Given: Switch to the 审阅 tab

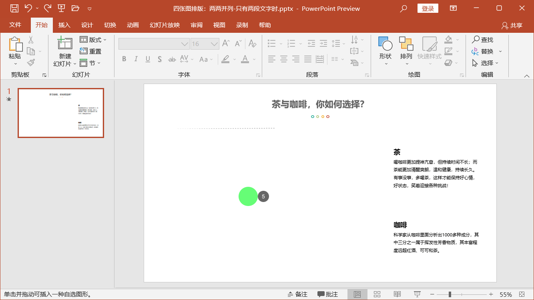Looking at the screenshot, I should pos(197,25).
